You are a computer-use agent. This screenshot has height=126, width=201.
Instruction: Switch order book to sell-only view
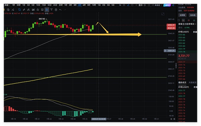[189, 20]
